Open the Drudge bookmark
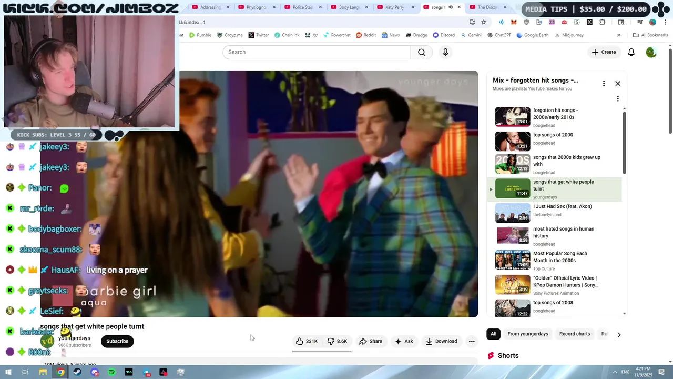673x379 pixels. pos(416,35)
